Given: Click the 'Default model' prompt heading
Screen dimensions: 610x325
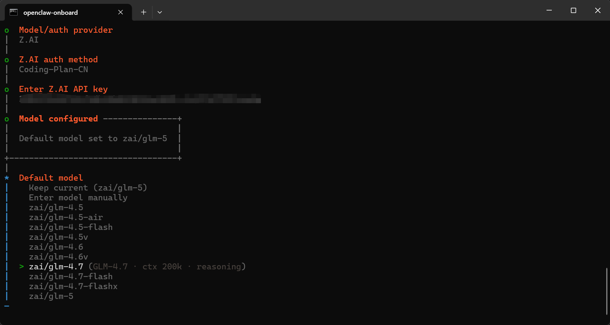Looking at the screenshot, I should coord(51,178).
